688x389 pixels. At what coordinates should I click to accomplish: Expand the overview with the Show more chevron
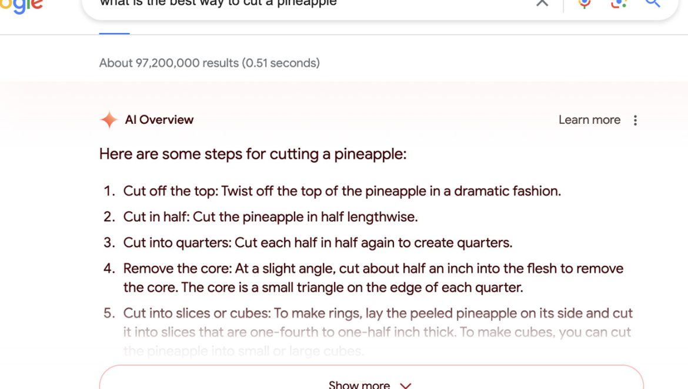point(406,385)
